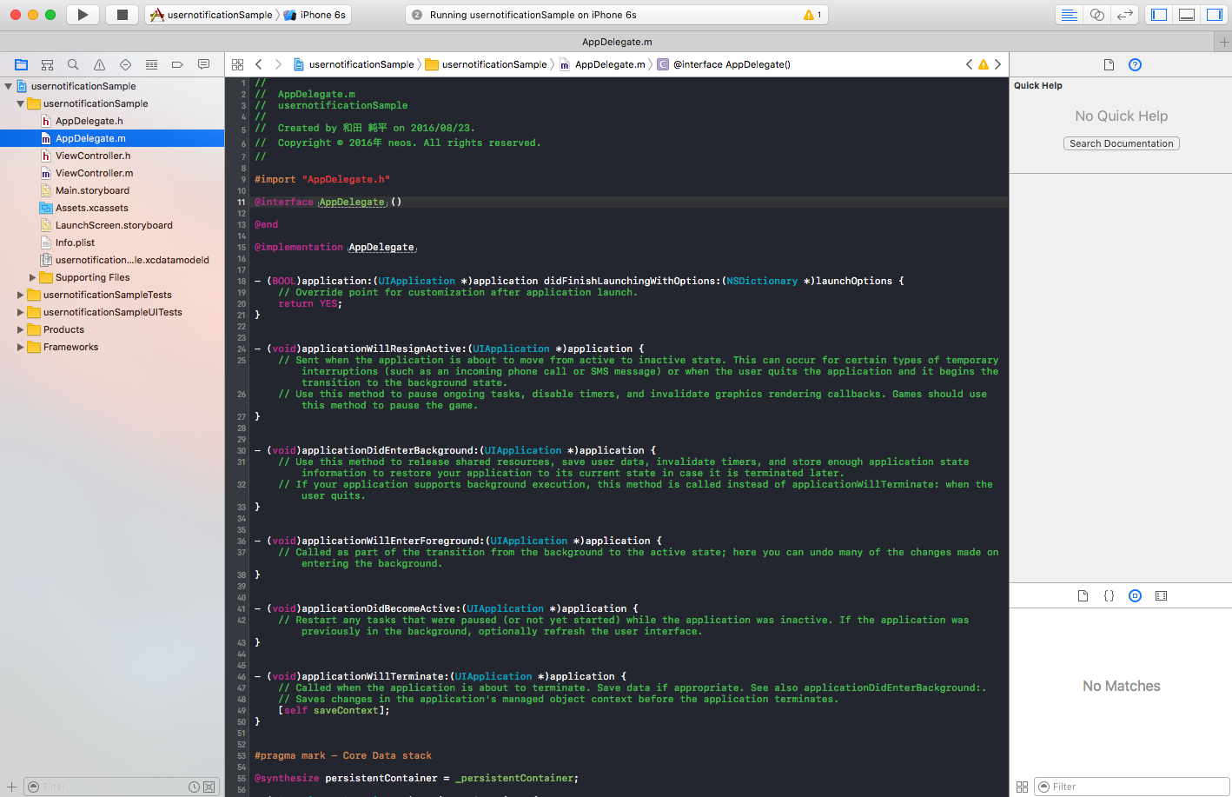Viewport: 1232px width, 797px height.
Task: Show the Quick Help inspector
Action: 1135,64
